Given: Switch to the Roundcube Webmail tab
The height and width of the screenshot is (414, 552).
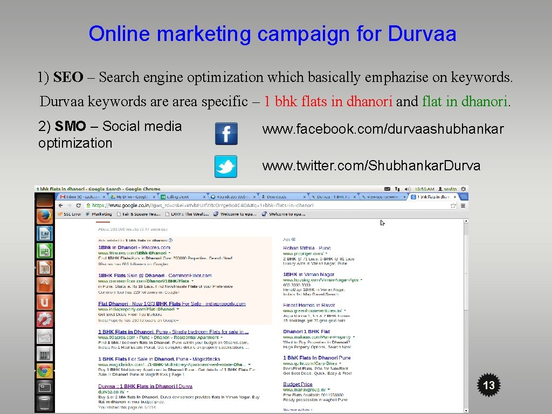Looking at the screenshot, I should (x=233, y=197).
